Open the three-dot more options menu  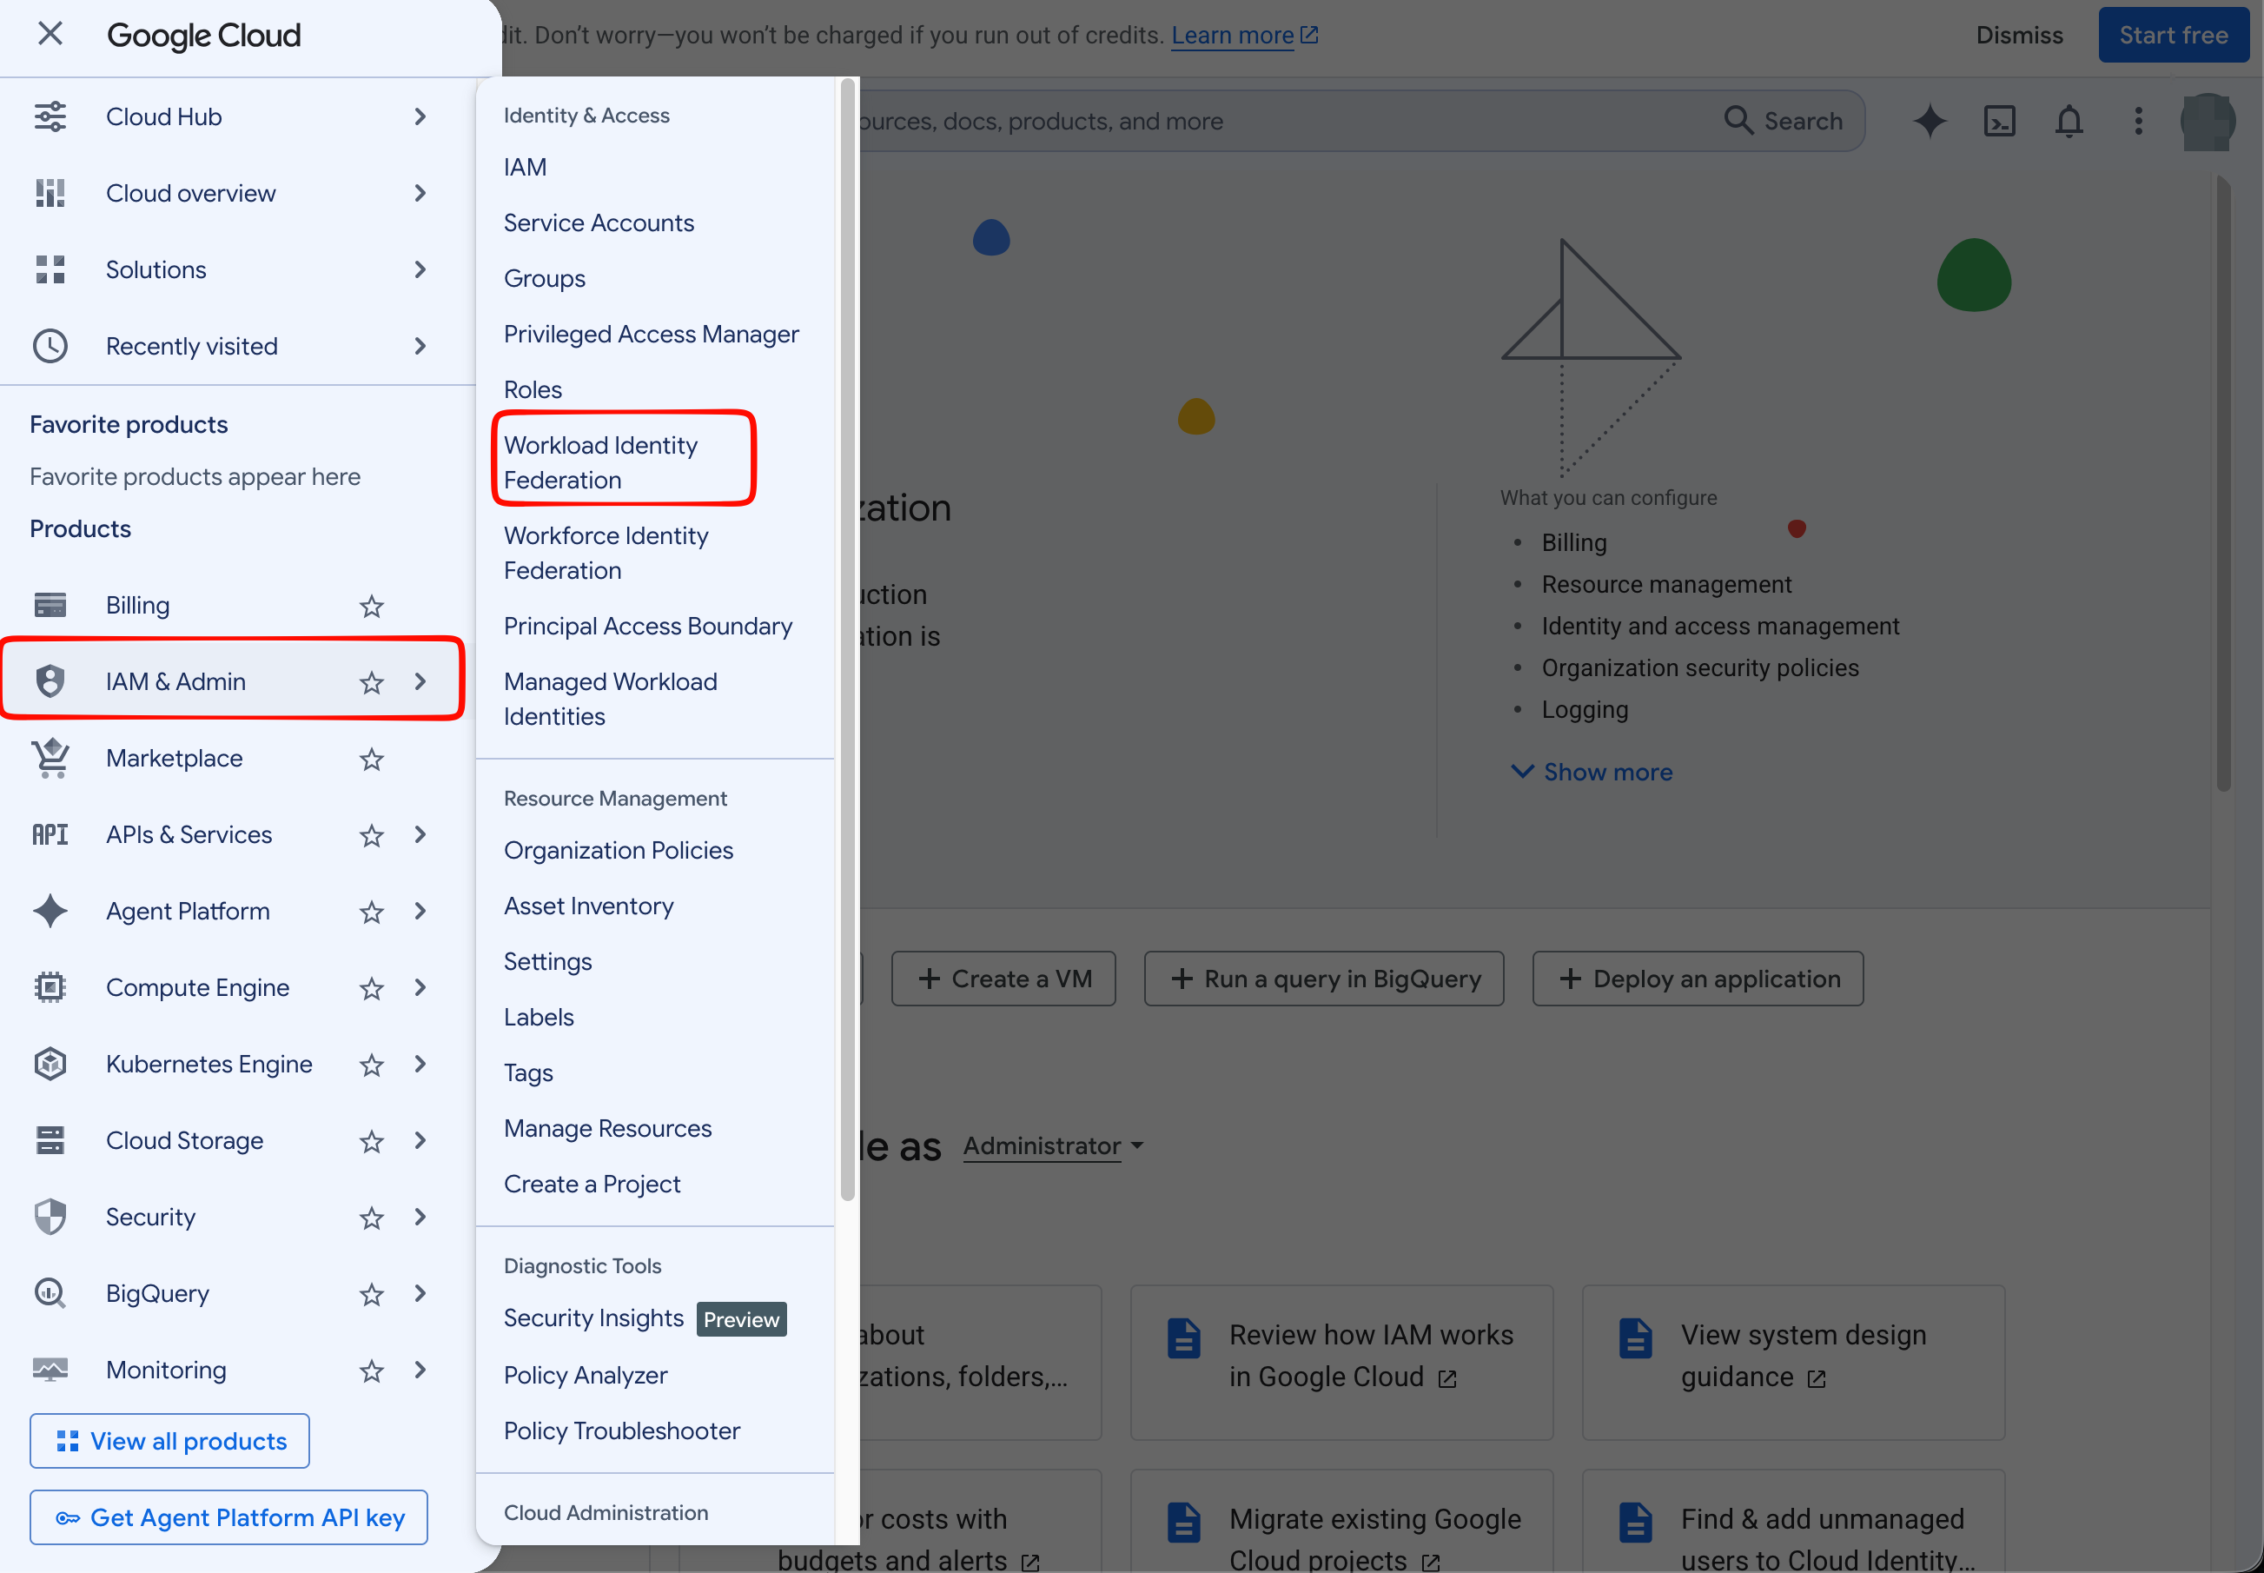2138,121
